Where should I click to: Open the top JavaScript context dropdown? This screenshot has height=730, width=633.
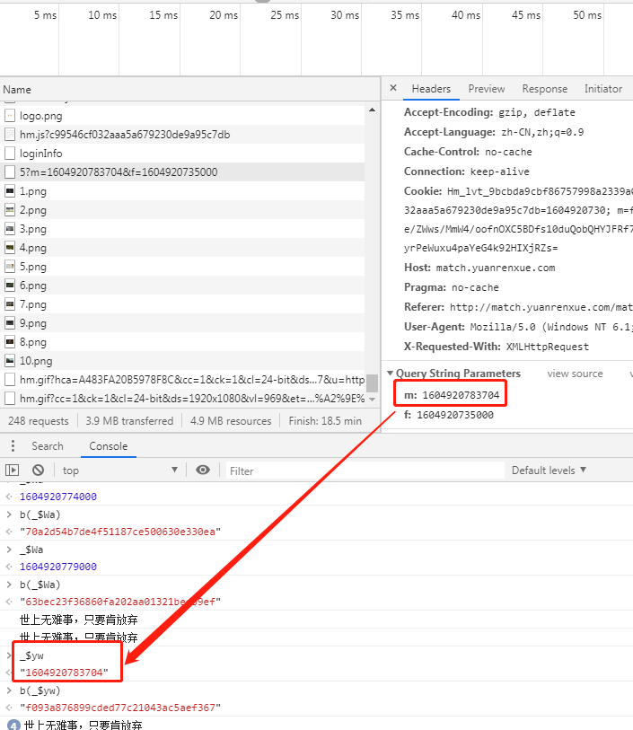pyautogui.click(x=120, y=470)
